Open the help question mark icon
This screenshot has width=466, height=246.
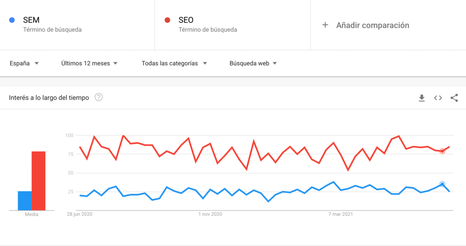99,98
